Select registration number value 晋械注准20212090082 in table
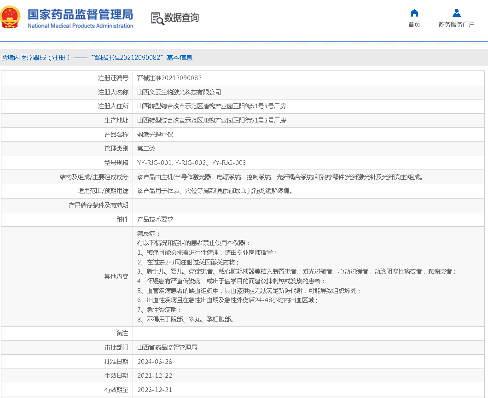 (169, 78)
